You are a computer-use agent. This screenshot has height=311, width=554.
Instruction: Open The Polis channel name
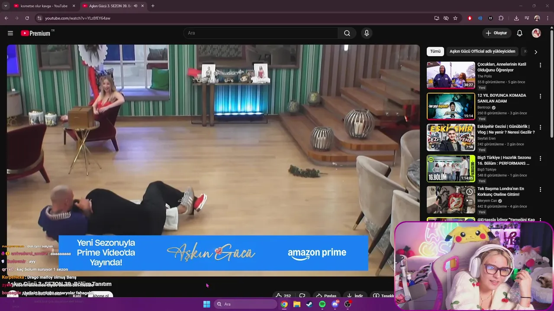pos(484,76)
